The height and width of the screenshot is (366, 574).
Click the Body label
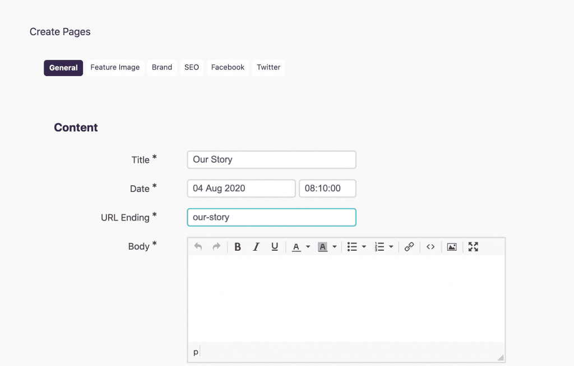(139, 246)
